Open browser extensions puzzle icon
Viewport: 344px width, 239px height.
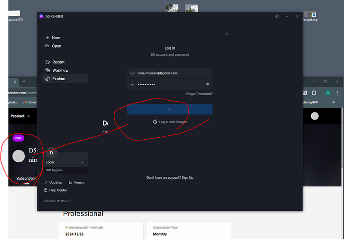click(314, 93)
